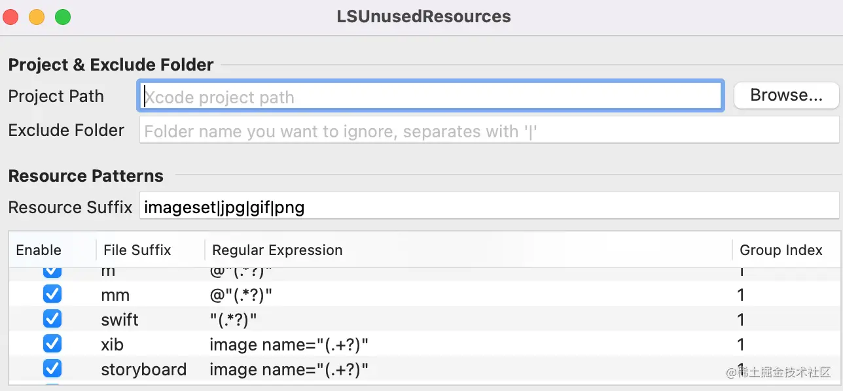Viewport: 843px width, 391px height.
Task: Uncheck the Enable box for mm
Action: [x=52, y=294]
